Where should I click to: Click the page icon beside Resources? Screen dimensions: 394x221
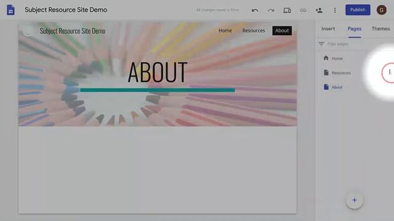[x=326, y=72]
